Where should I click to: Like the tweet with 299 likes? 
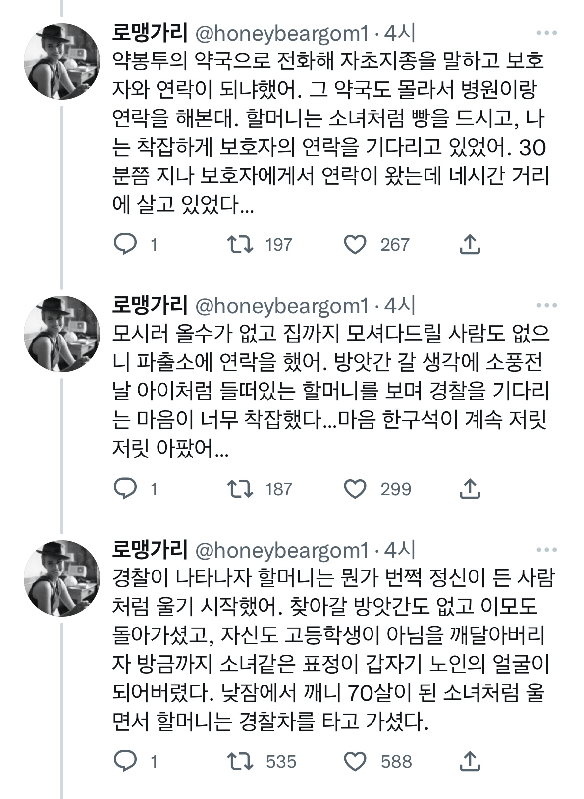(355, 489)
